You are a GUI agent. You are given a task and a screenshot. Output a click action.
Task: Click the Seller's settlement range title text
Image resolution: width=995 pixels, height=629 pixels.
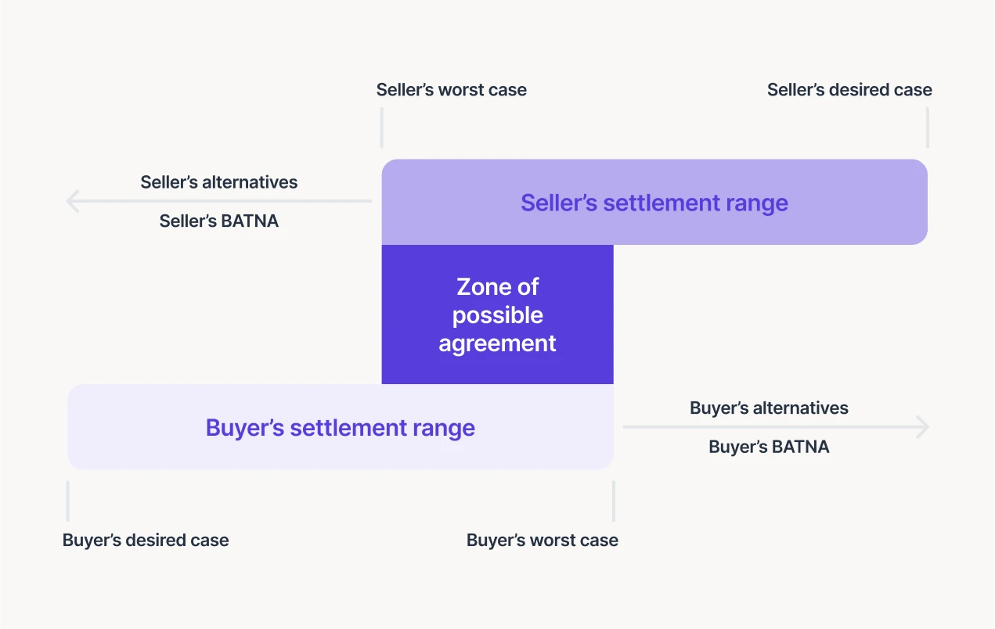pos(654,203)
